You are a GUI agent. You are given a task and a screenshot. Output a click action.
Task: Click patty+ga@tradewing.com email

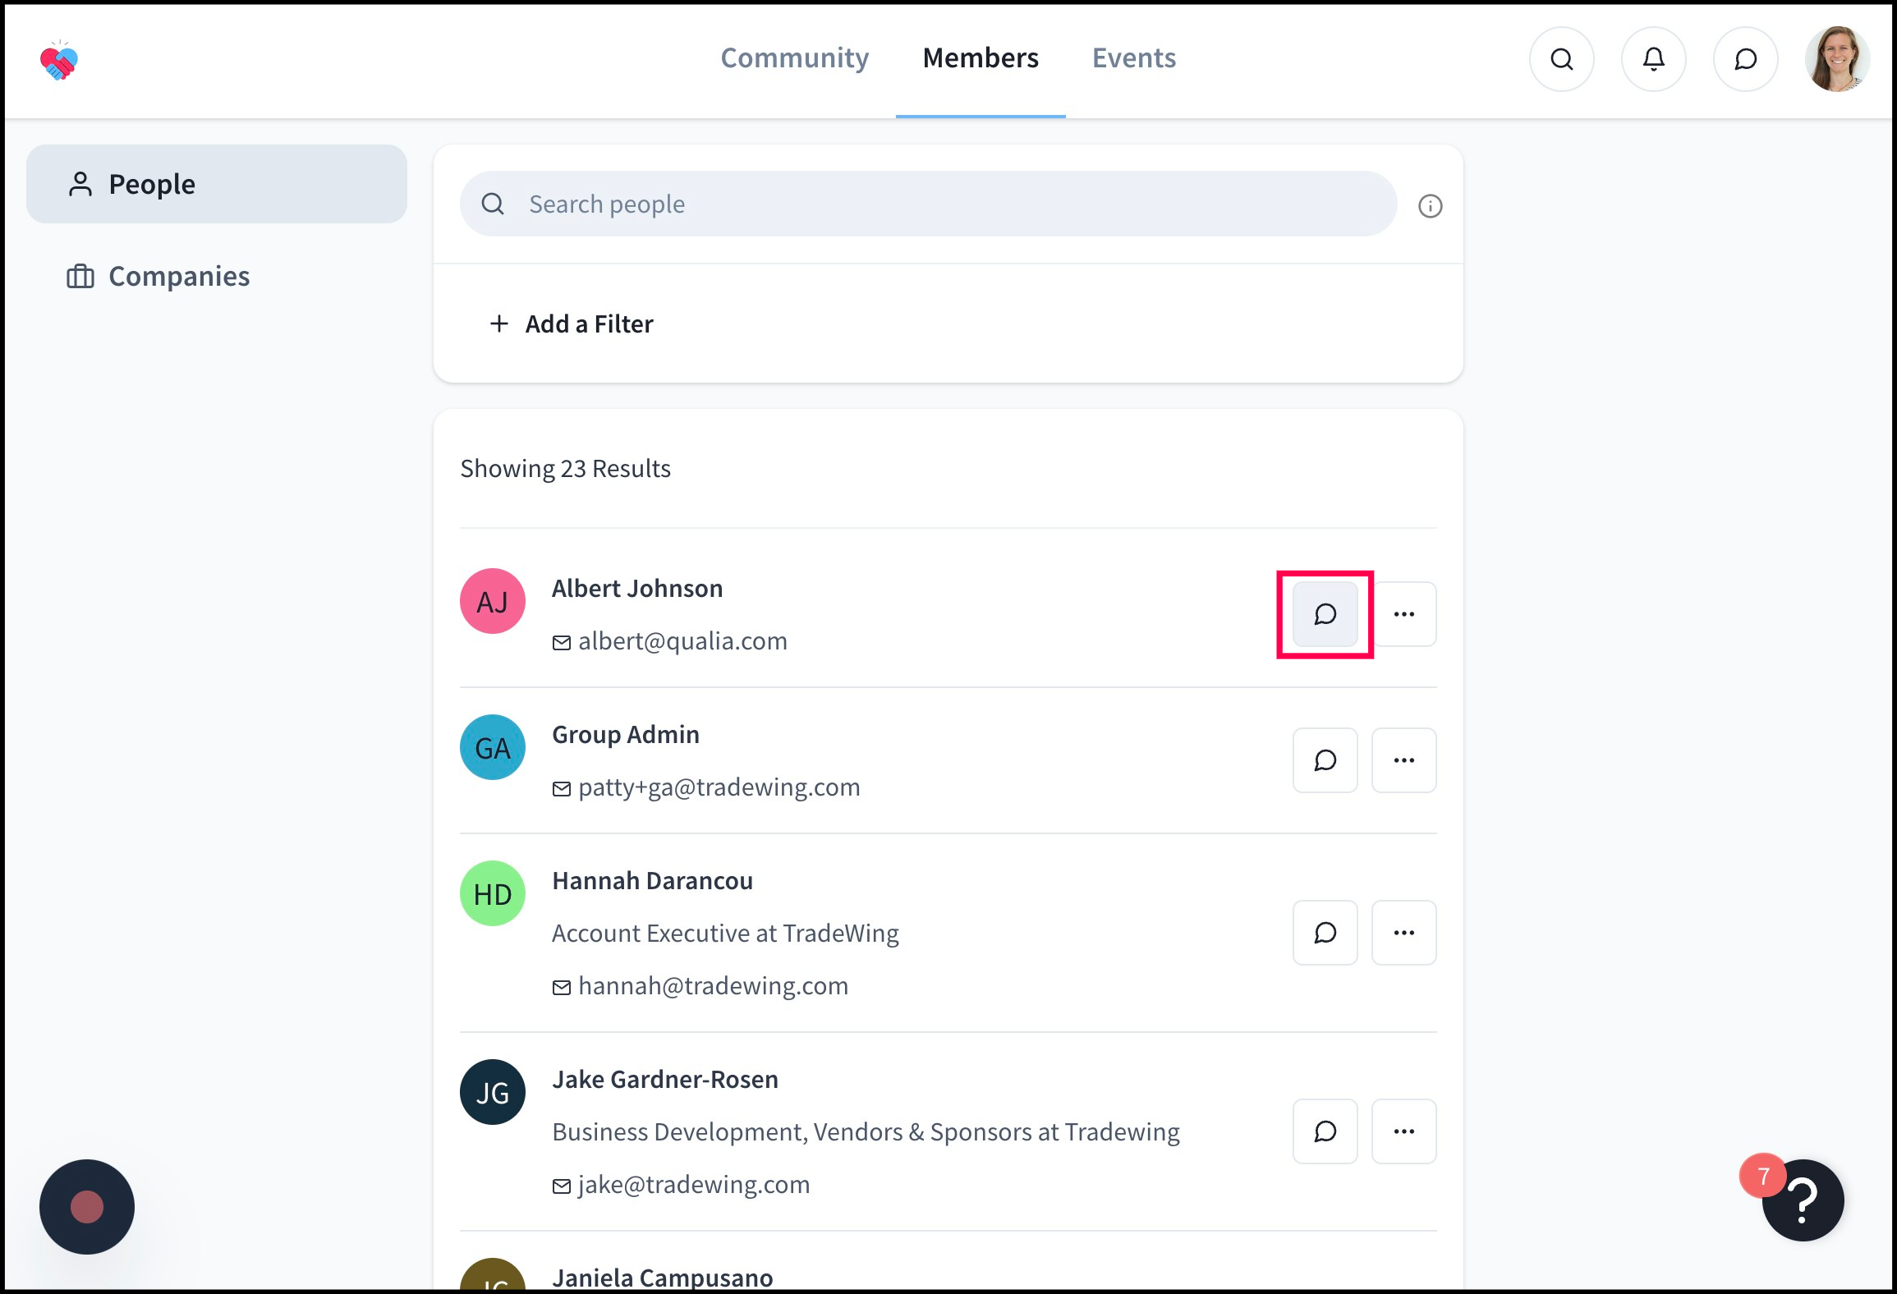(x=719, y=787)
